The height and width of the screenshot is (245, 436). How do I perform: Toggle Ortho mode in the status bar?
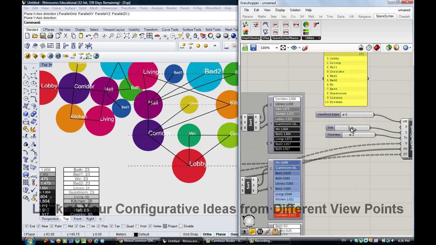click(x=207, y=234)
